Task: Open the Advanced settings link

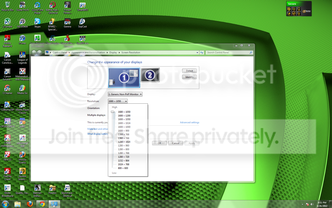Action: 190,122
